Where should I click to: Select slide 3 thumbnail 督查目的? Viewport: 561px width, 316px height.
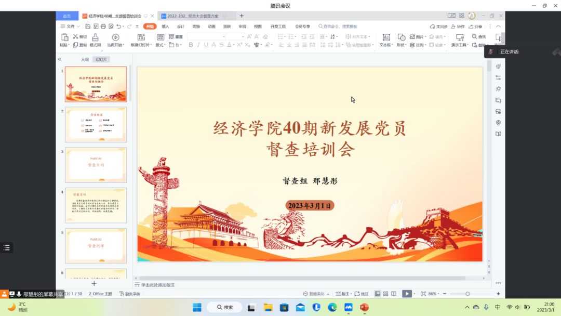pyautogui.click(x=96, y=165)
